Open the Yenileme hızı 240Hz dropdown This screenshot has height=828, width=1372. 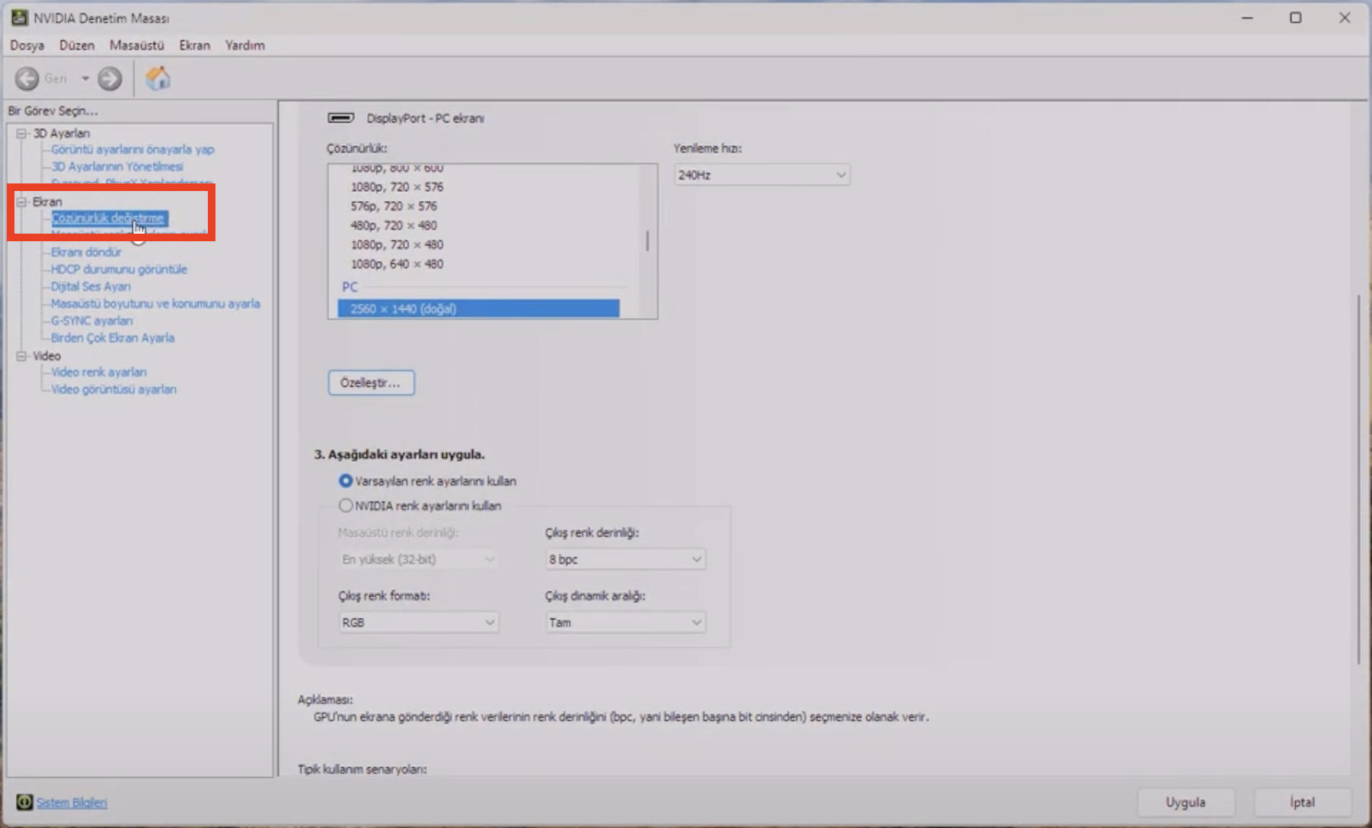coord(761,175)
